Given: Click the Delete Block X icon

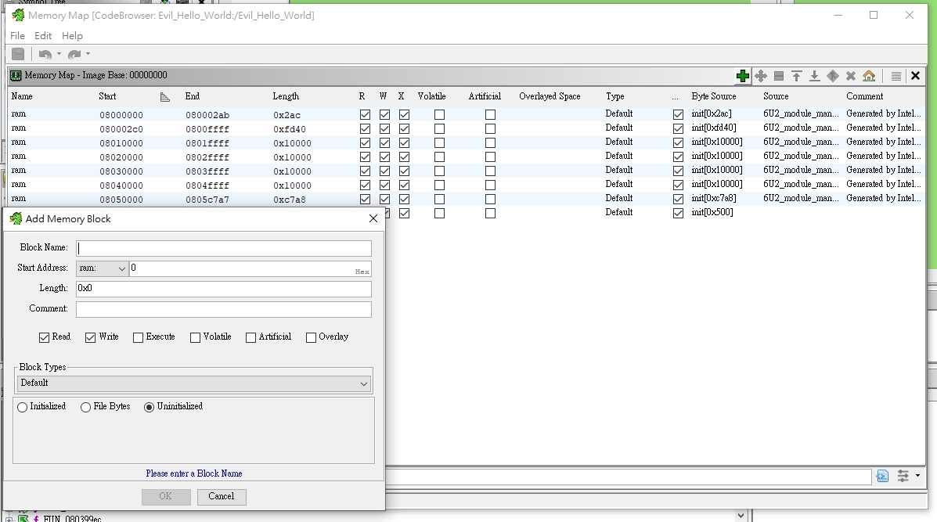Looking at the screenshot, I should [851, 76].
